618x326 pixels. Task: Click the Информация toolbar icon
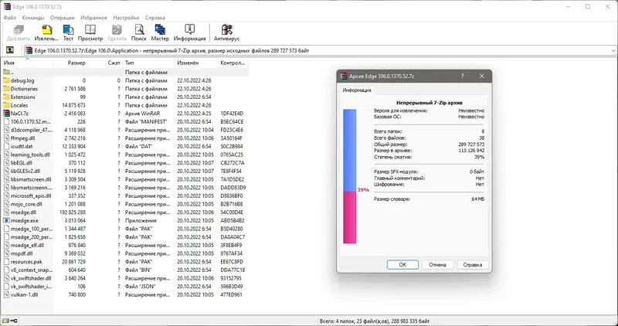189,30
